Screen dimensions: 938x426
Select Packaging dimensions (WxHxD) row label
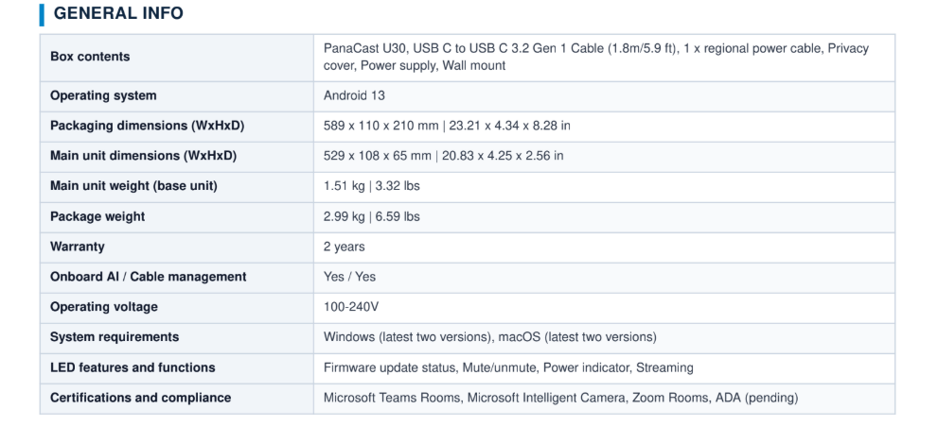pos(147,126)
